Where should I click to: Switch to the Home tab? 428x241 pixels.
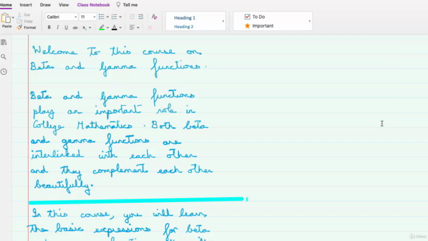6,5
